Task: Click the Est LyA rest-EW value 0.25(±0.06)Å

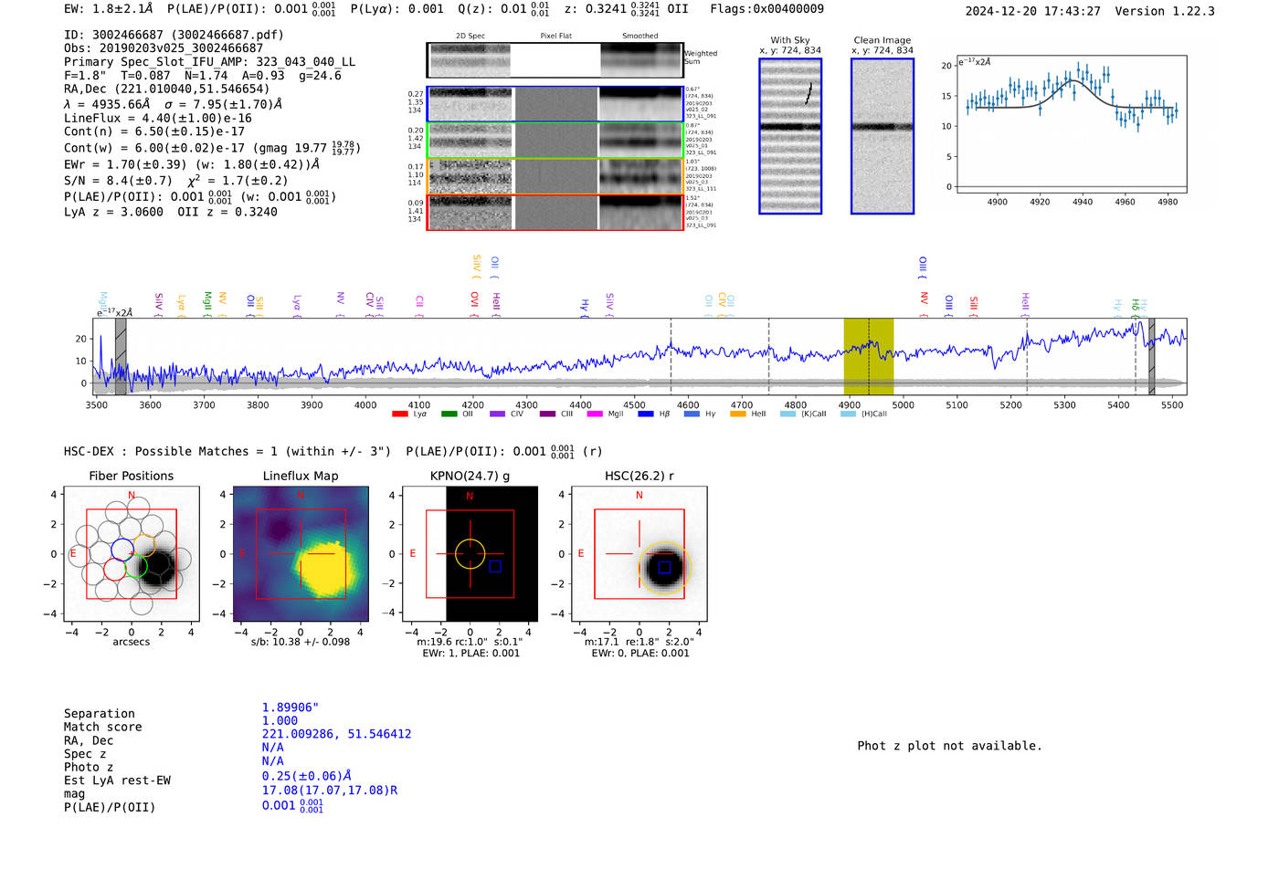Action: pos(307,776)
